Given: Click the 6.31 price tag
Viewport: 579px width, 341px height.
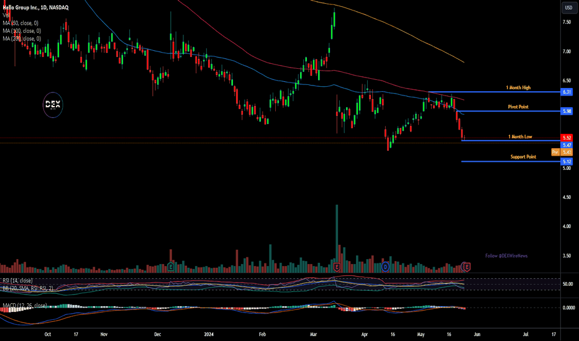Looking at the screenshot, I should [567, 92].
